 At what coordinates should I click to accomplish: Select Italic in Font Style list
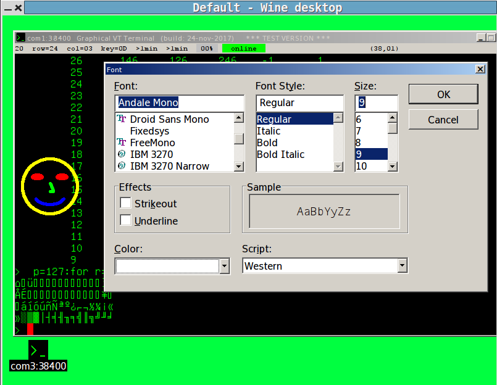coord(269,131)
